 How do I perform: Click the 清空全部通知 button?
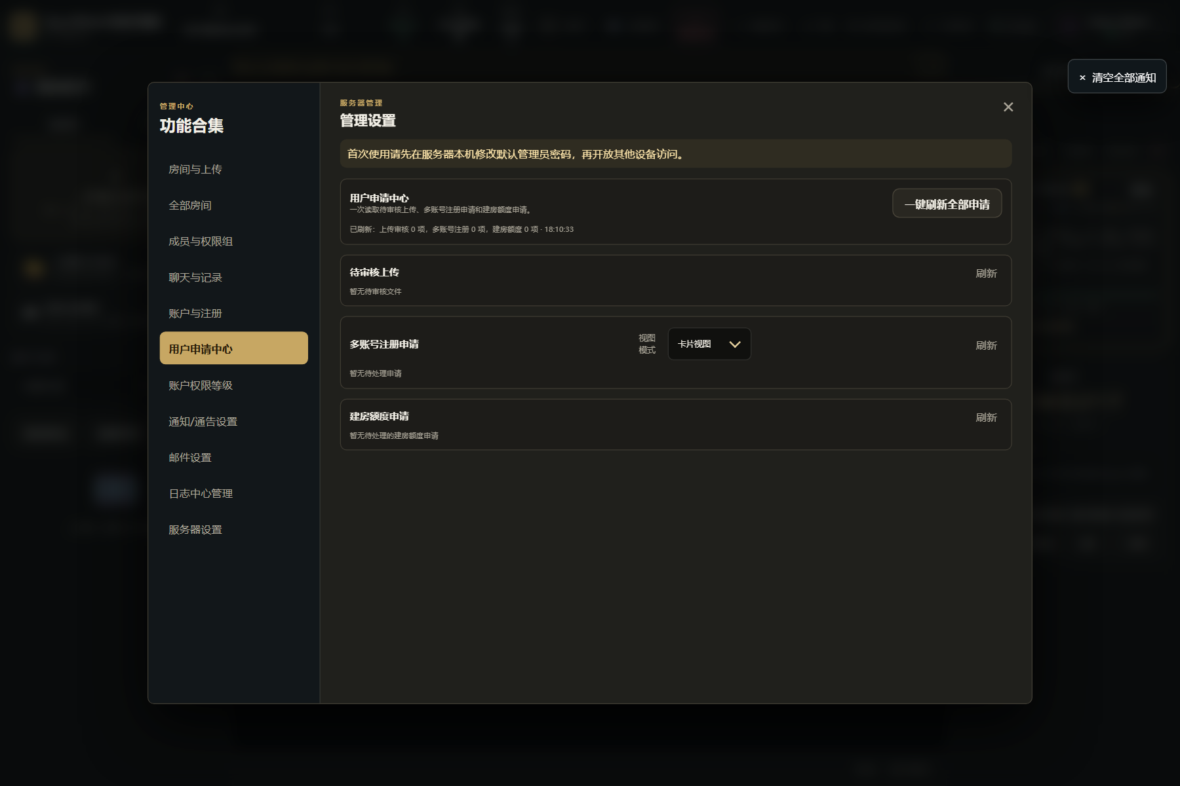(1117, 77)
